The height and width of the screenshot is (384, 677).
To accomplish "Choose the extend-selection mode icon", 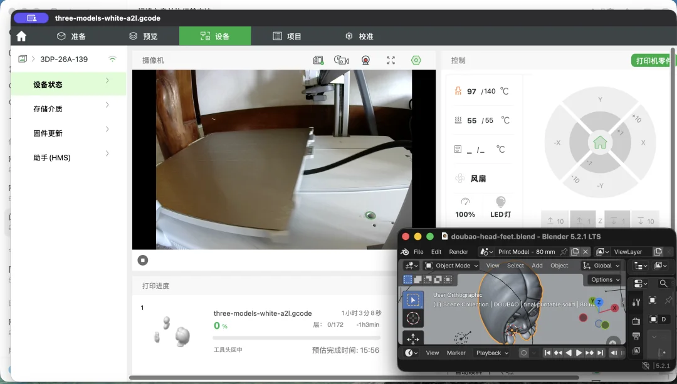I will pyautogui.click(x=417, y=279).
